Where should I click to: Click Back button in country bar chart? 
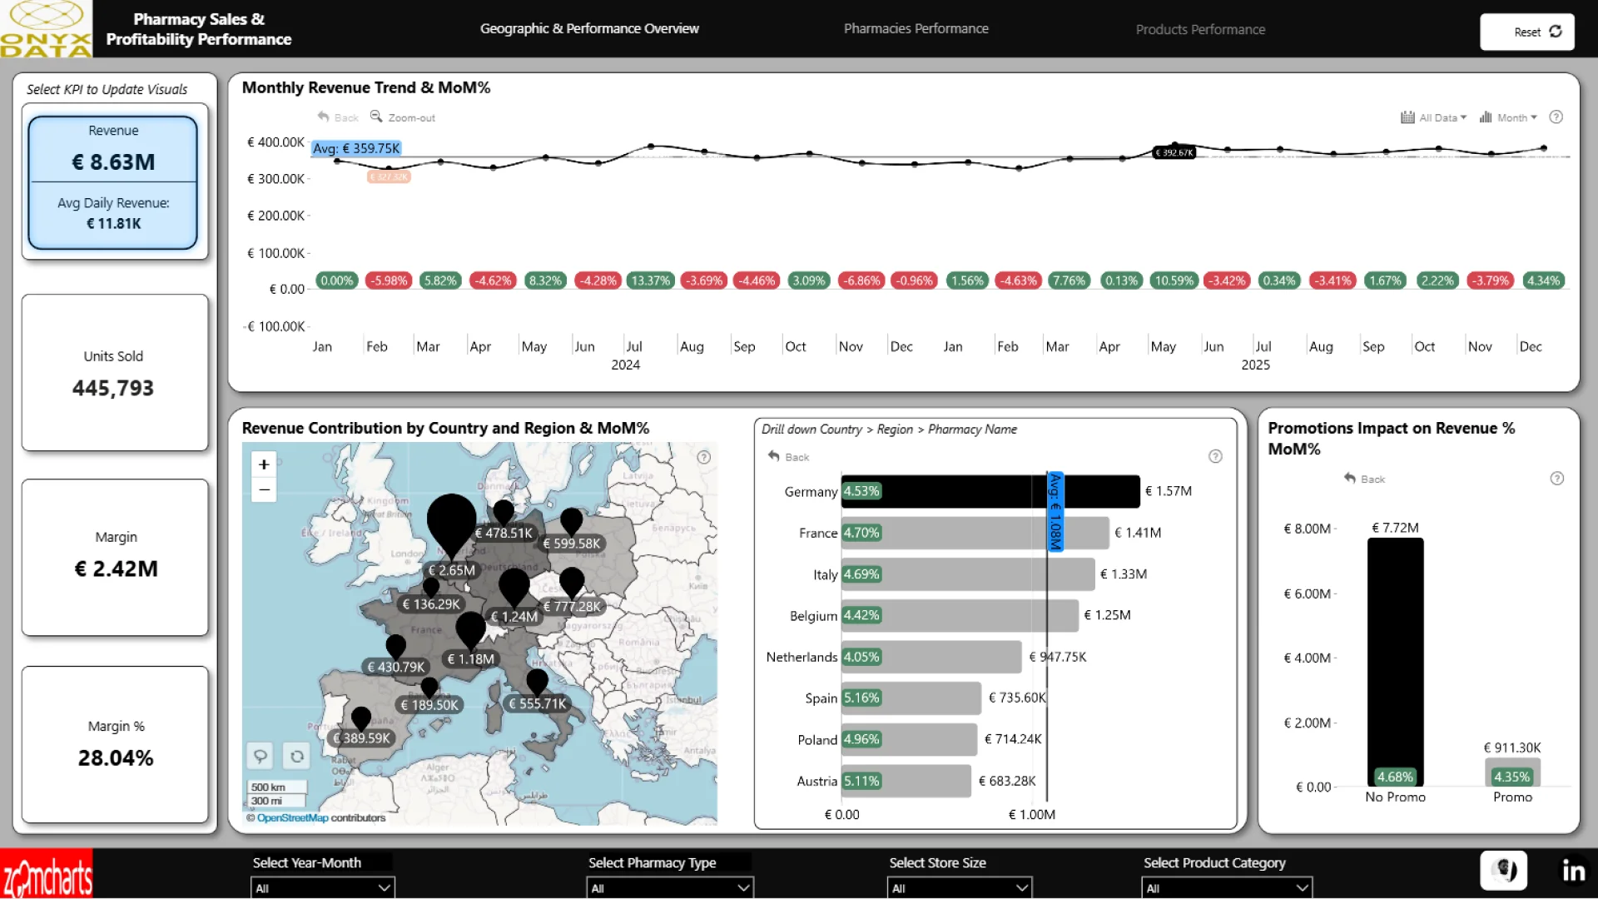click(788, 457)
